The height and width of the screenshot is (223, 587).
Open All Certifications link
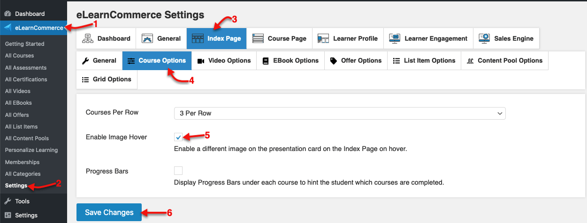[x=26, y=79]
